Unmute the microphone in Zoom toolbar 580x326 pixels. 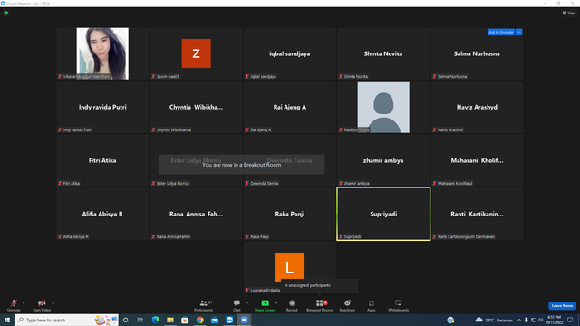coord(14,305)
